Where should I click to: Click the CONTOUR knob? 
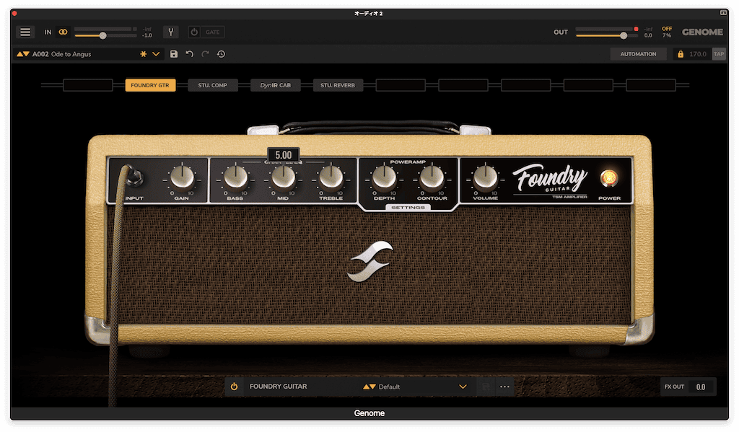(x=432, y=177)
